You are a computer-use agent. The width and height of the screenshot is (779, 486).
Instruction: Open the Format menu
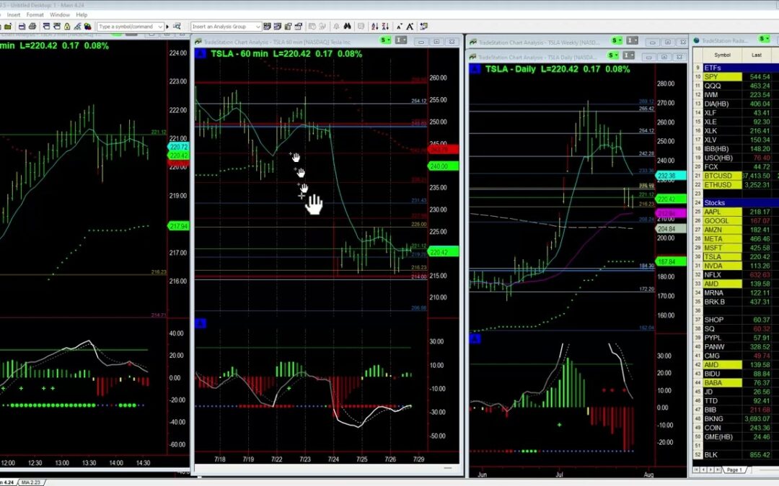click(x=35, y=14)
